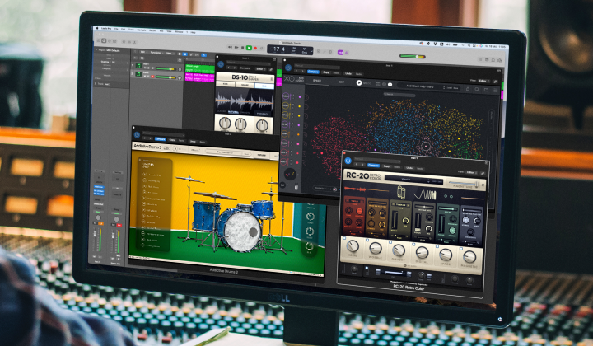
Task: Click the first track's green instrument icon
Action: click(138, 66)
